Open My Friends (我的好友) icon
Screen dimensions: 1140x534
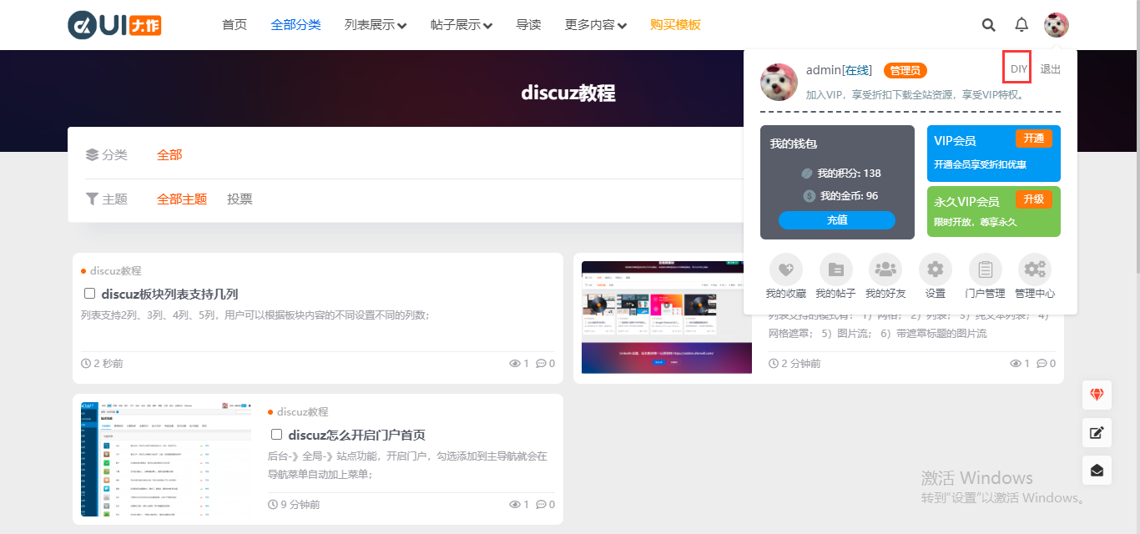coord(885,270)
